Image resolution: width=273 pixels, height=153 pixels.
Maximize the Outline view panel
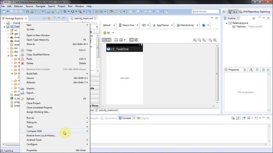click(x=268, y=18)
